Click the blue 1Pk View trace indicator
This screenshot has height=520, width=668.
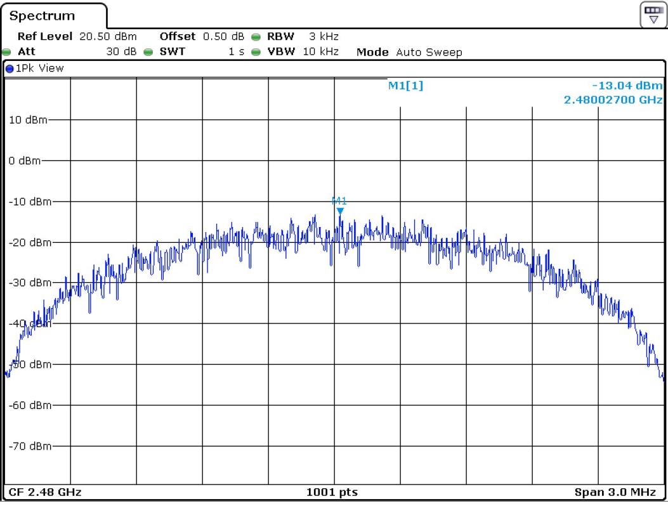pyautogui.click(x=10, y=68)
